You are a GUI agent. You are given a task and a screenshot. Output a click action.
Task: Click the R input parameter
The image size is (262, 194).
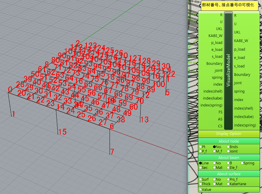(221, 15)
